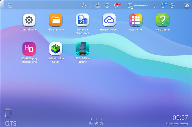Image resolution: width=192 pixels, height=127 pixels.
Task: Show event notifications bell
Action: pyautogui.click(x=116, y=5)
